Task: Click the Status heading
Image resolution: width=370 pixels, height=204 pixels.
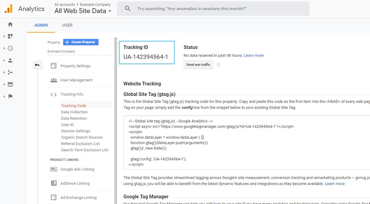Action: click(191, 47)
